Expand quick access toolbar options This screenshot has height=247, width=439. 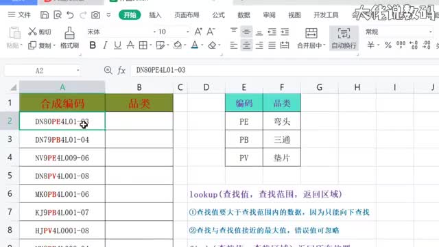(x=108, y=15)
